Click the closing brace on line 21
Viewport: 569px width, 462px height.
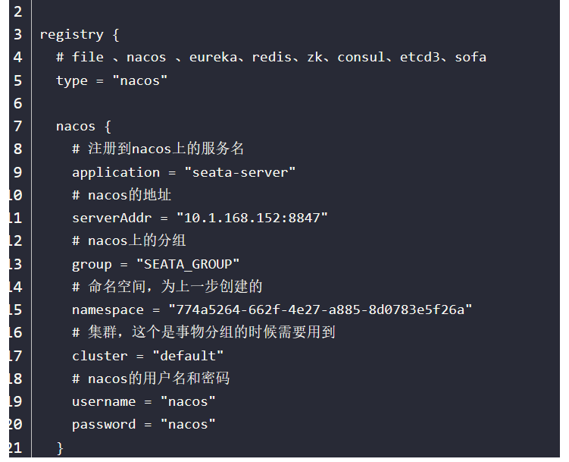(60, 448)
